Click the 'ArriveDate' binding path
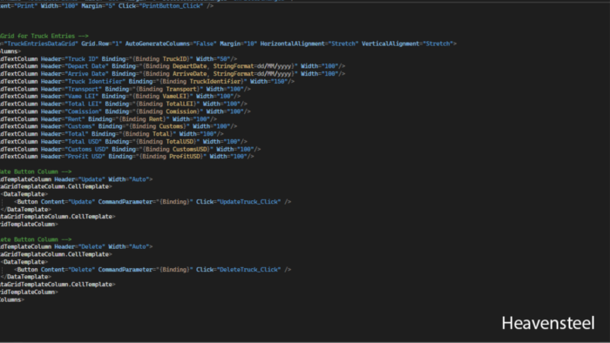 (189, 73)
